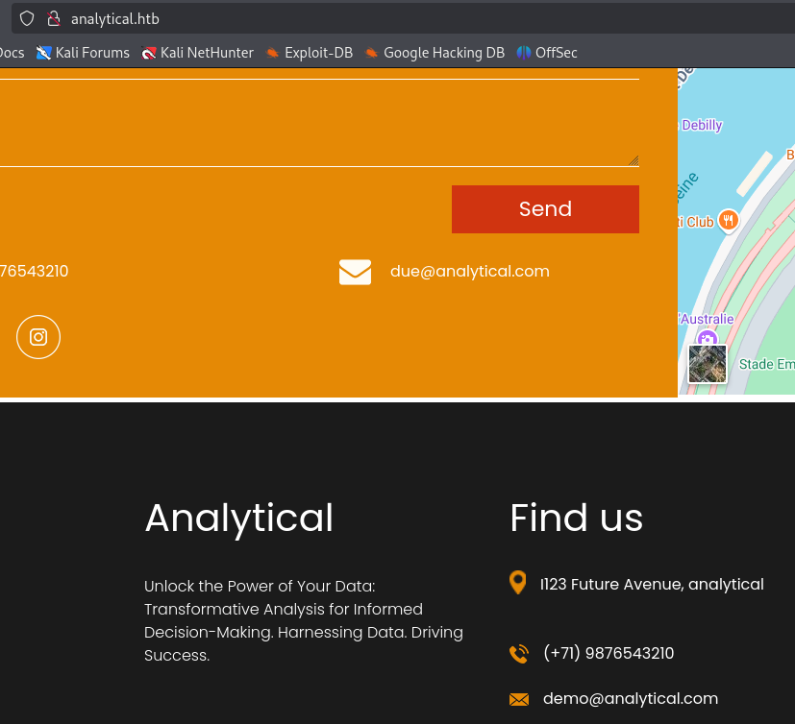Click the tracking protection shield icon
The height and width of the screenshot is (724, 795).
27,18
